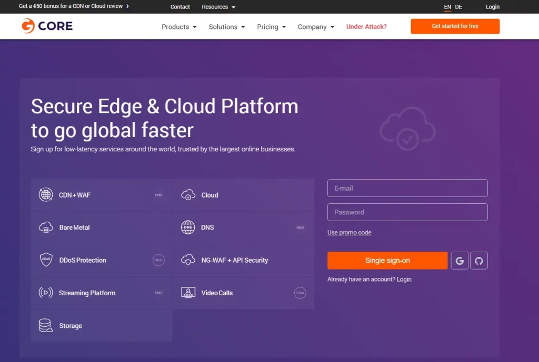
Task: Select the Storage database icon
Action: tap(46, 326)
